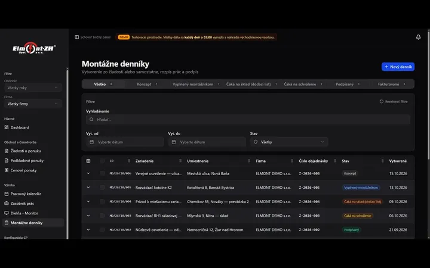This screenshot has width=430, height=268.
Task: Click the Zásobník prác icon
Action: coord(7,203)
